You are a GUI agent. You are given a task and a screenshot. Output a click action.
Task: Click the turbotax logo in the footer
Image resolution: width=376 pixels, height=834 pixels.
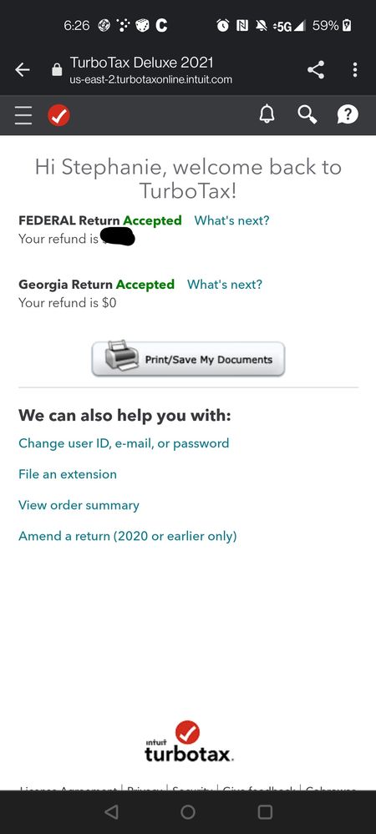pyautogui.click(x=189, y=741)
